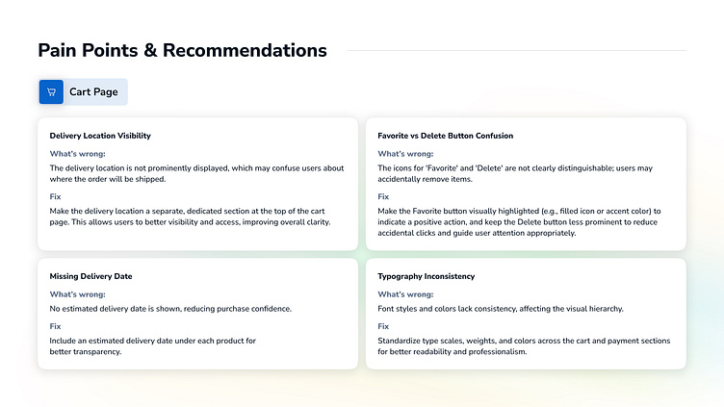The width and height of the screenshot is (724, 407).
Task: Click the text about font styles lacking consistency
Action: tap(501, 309)
